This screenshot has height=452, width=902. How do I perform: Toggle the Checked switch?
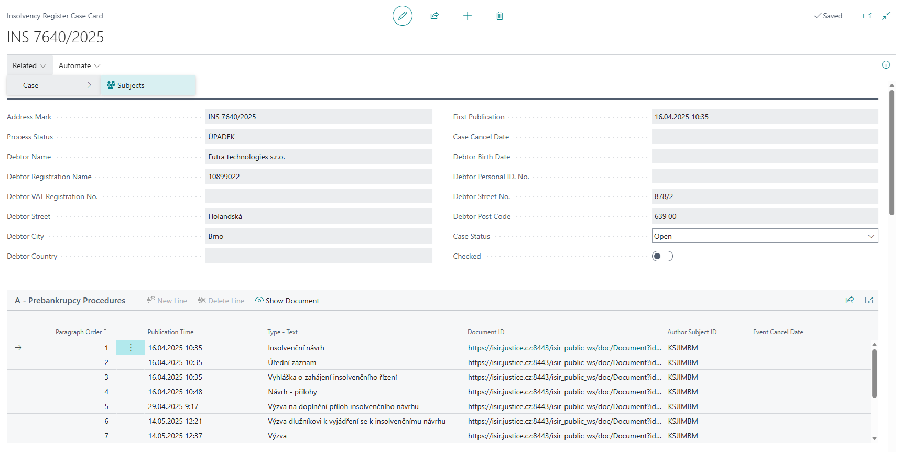(662, 256)
